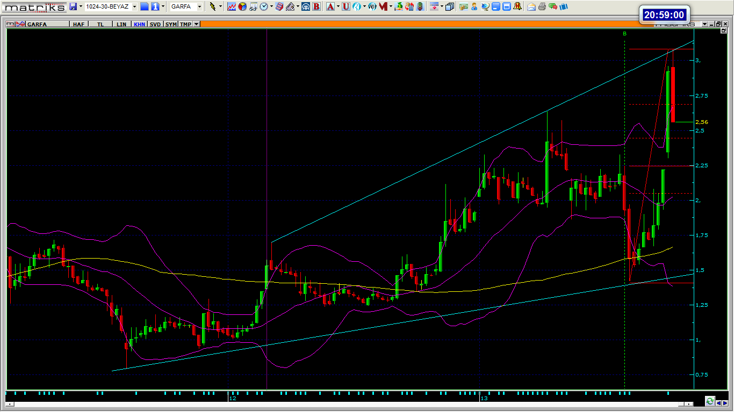Open the clock icon tool

tap(264, 6)
